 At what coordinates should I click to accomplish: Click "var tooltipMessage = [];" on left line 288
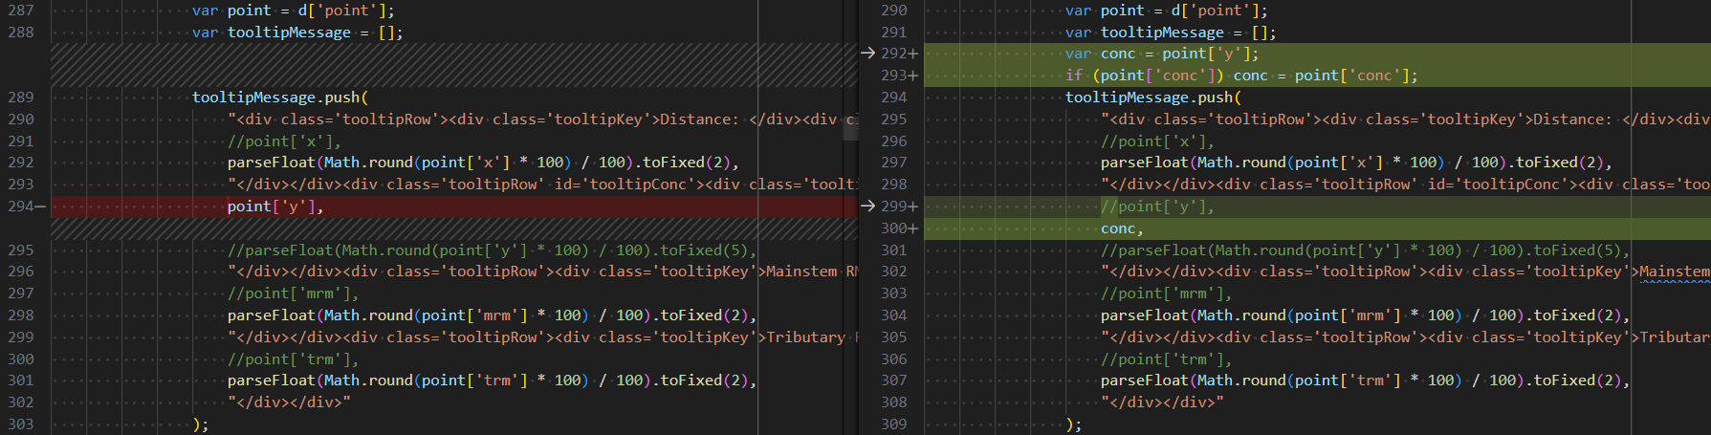pyautogui.click(x=297, y=33)
